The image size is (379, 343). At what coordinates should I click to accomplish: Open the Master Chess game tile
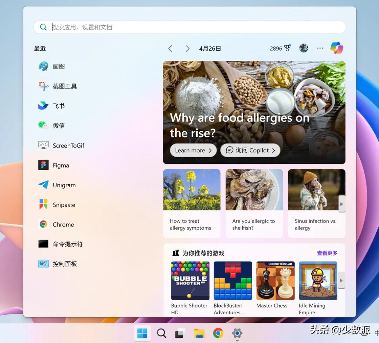coord(275,285)
